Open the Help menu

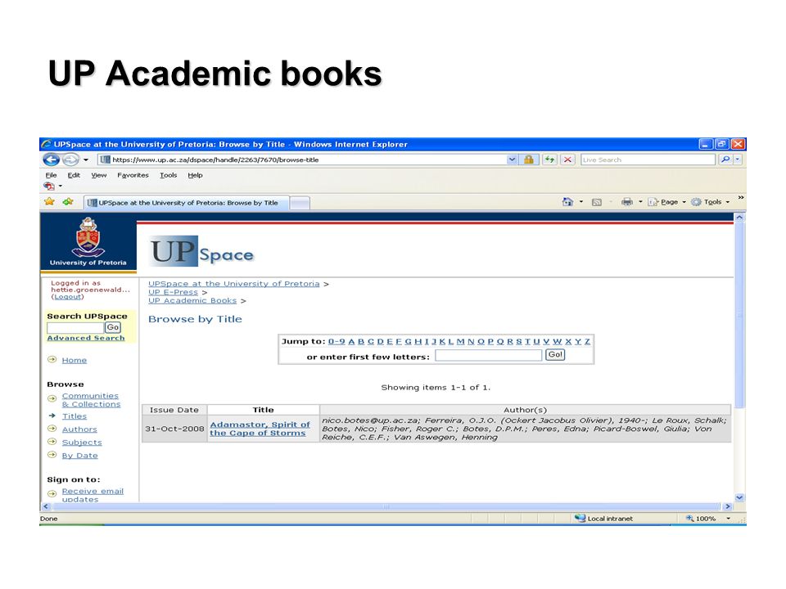point(195,175)
